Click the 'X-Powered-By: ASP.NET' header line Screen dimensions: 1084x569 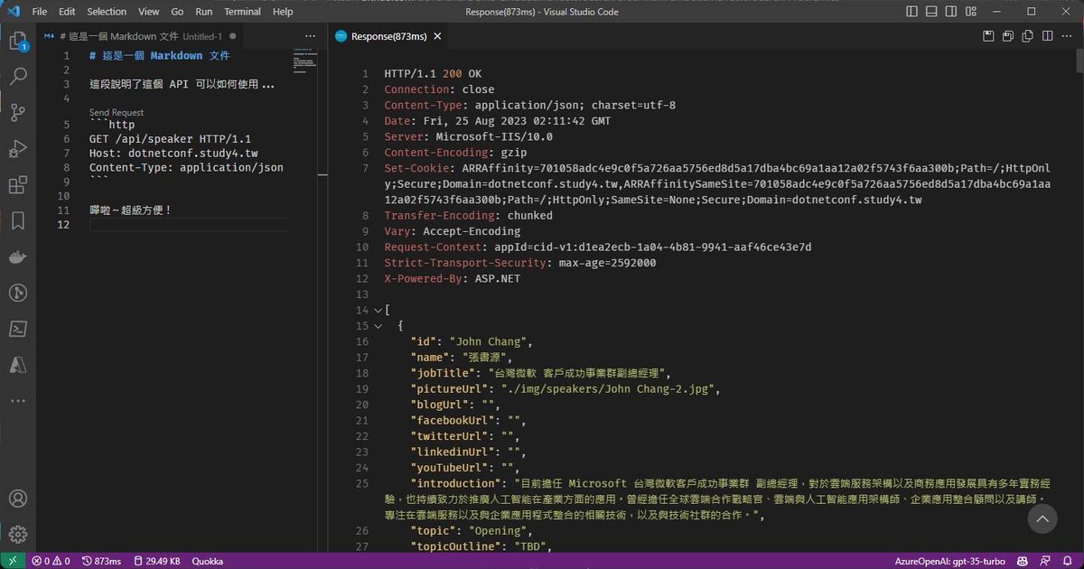[x=452, y=279]
